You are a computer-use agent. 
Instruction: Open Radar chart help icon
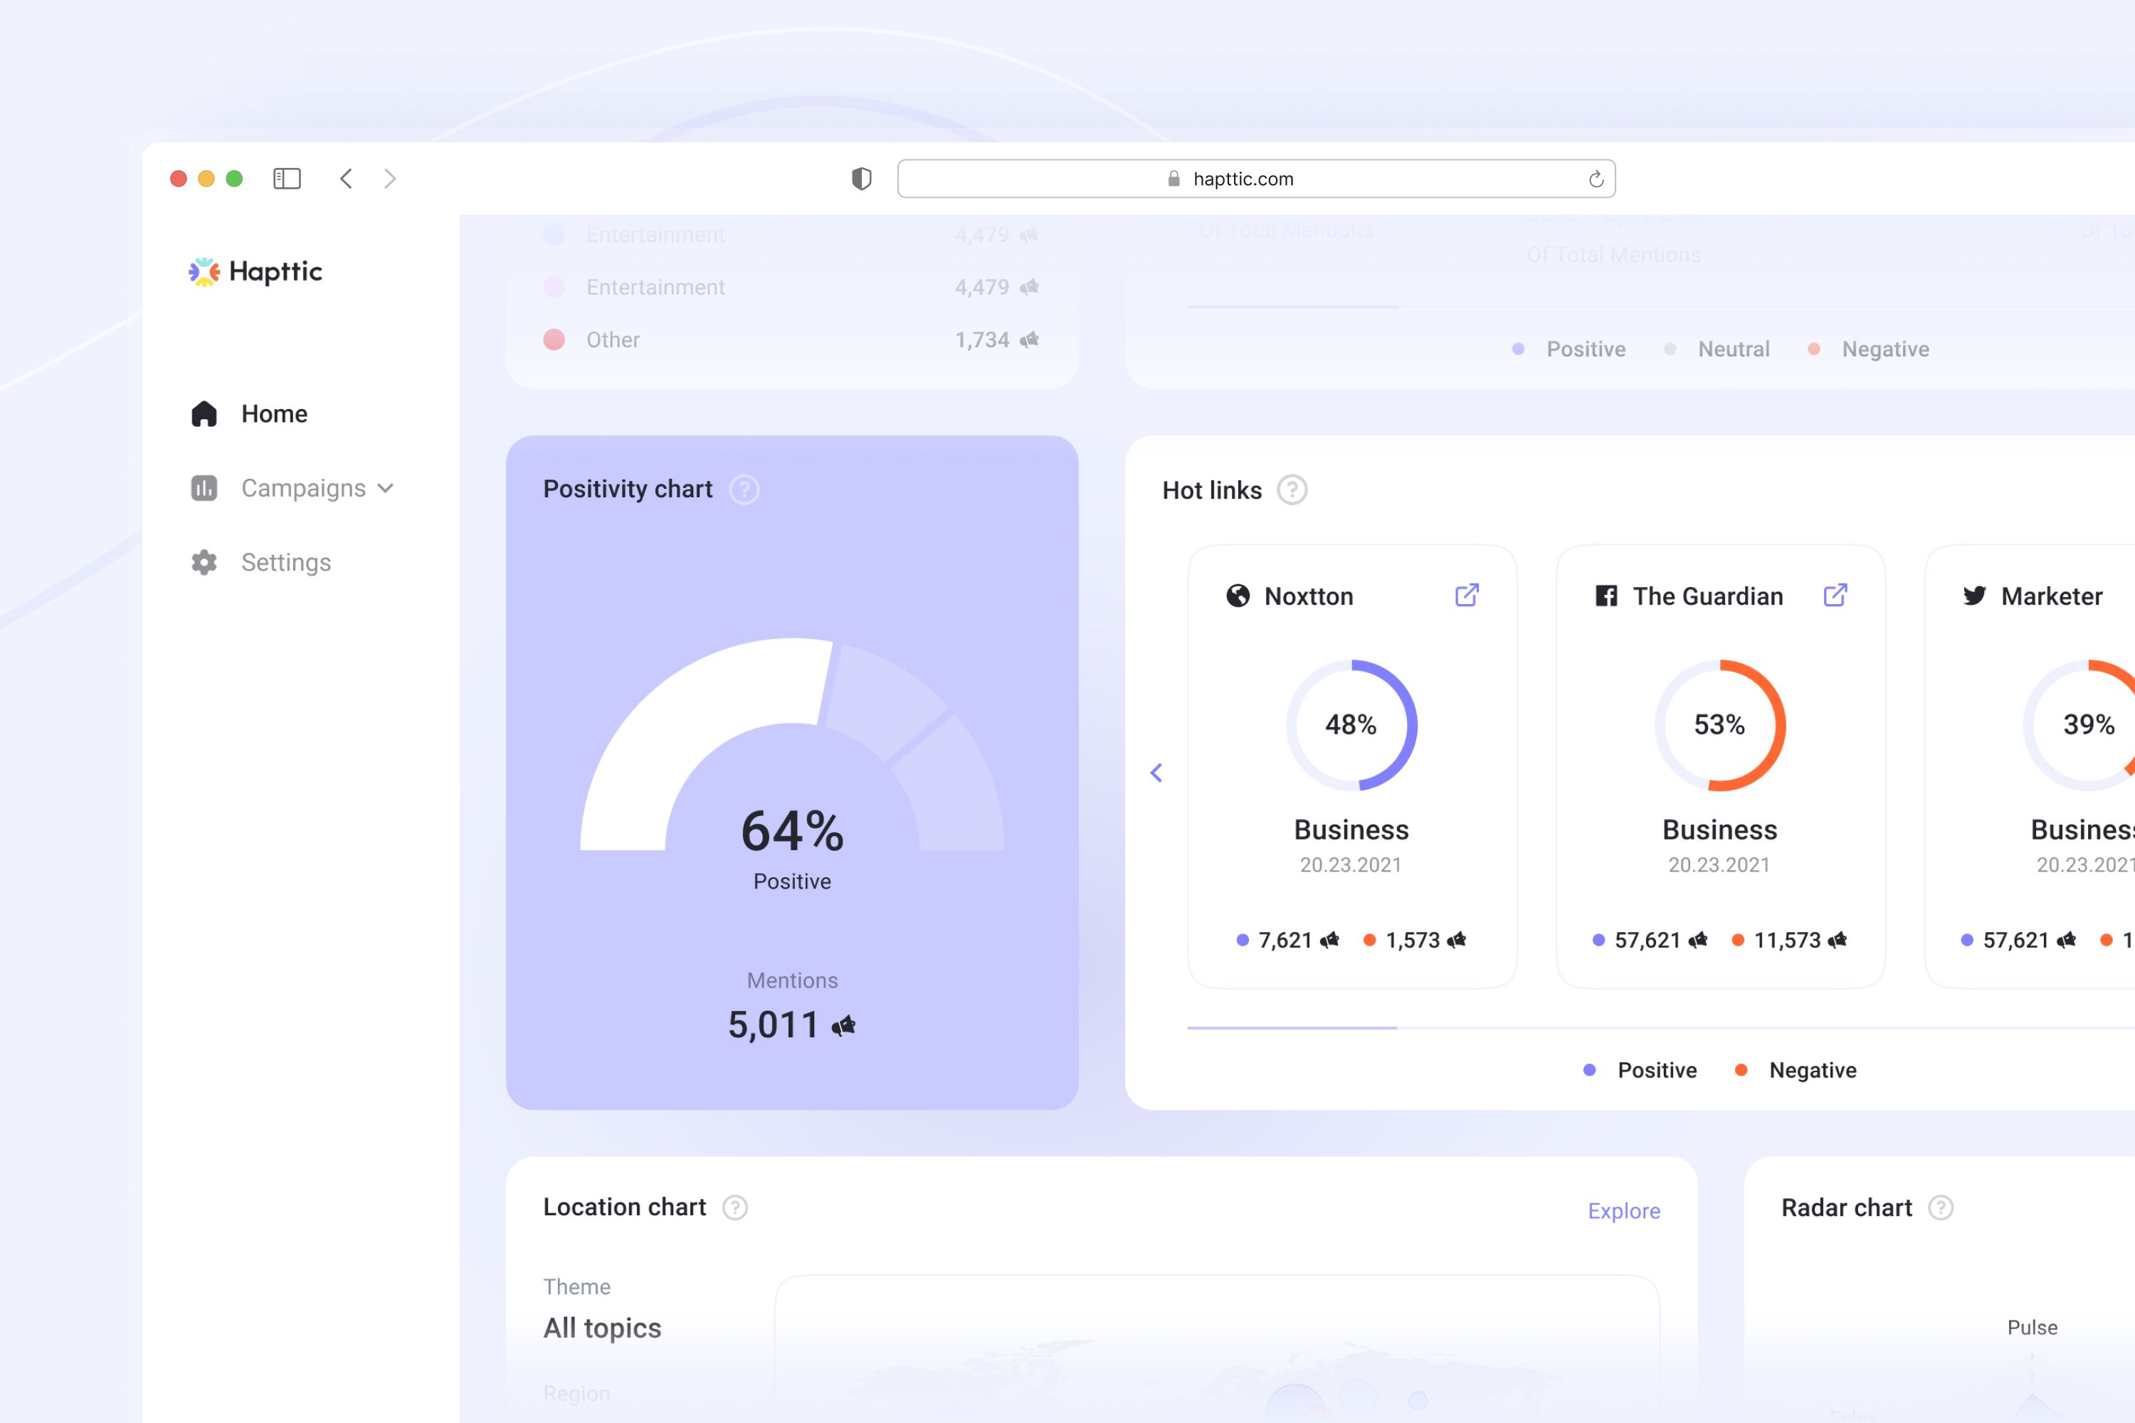1941,1208
